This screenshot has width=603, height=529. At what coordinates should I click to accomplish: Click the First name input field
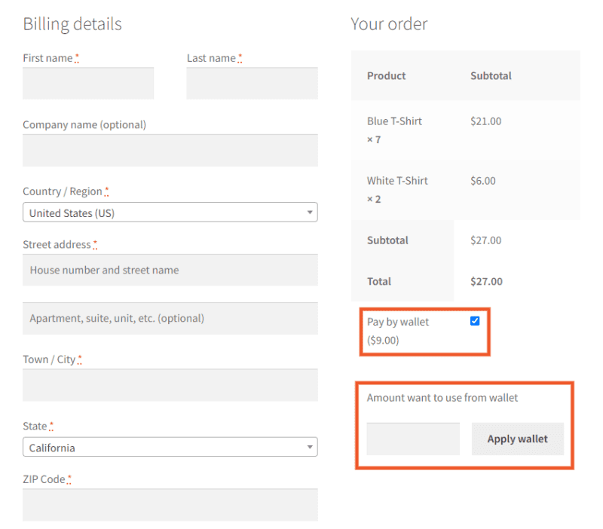point(88,83)
